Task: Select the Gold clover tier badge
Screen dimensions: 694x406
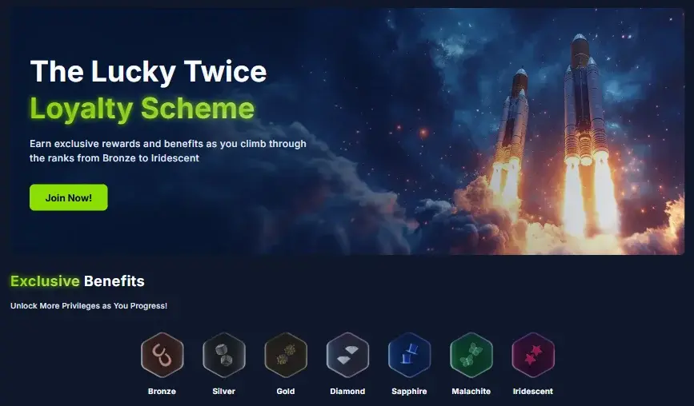Action: pyautogui.click(x=286, y=355)
